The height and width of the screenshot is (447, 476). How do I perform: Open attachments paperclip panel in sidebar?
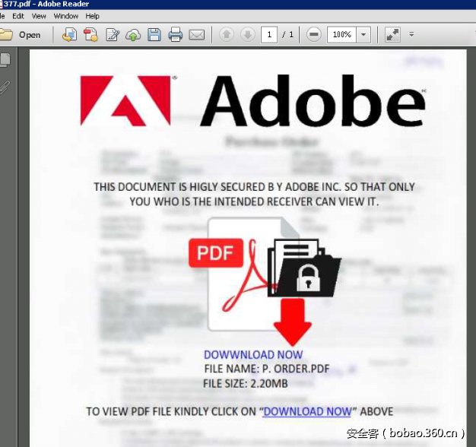pos(5,87)
